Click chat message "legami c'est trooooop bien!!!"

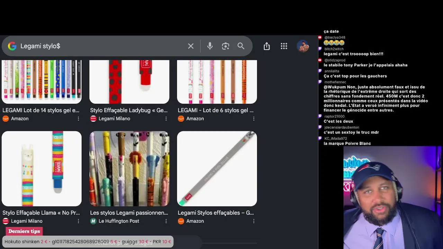pyautogui.click(x=353, y=54)
